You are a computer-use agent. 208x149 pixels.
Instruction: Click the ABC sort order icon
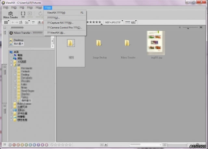[133, 22]
